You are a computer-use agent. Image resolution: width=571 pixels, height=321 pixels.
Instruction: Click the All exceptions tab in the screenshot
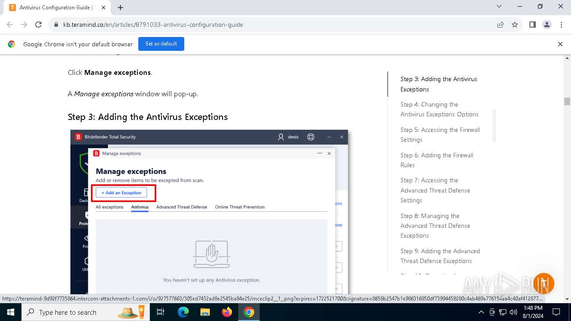(x=109, y=207)
